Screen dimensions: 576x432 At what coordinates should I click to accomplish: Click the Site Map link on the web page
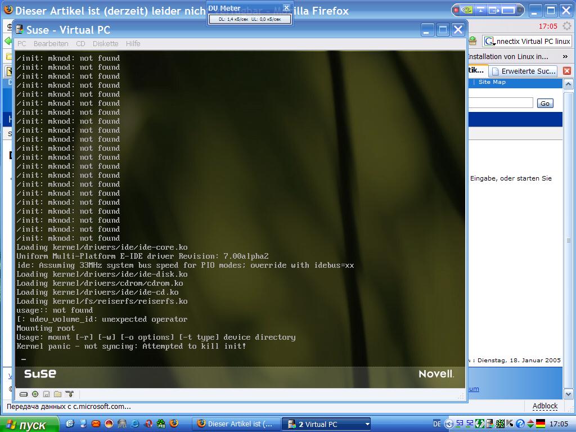click(x=492, y=82)
